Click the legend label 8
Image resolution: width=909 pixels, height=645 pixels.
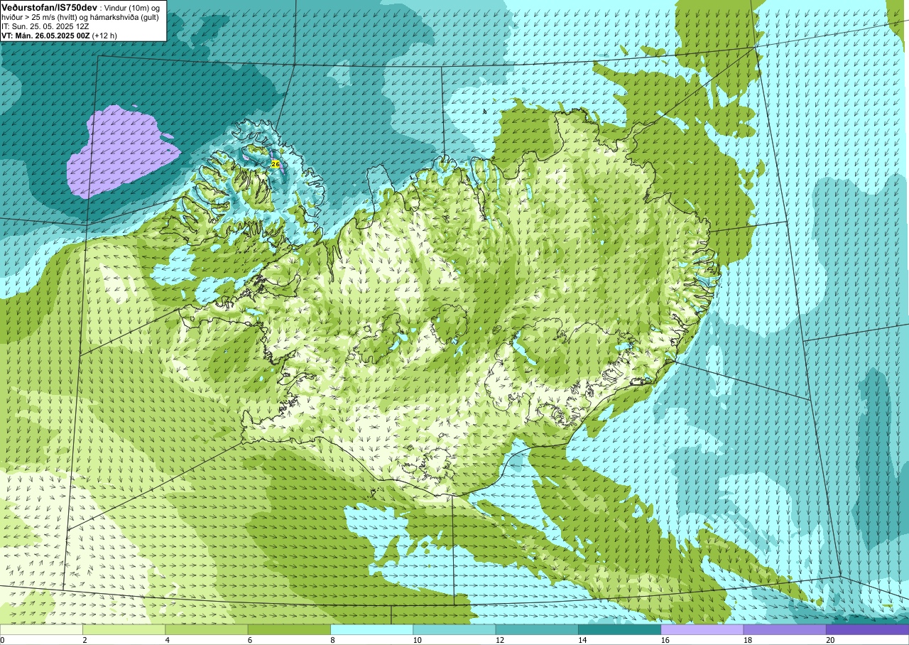pos(331,640)
